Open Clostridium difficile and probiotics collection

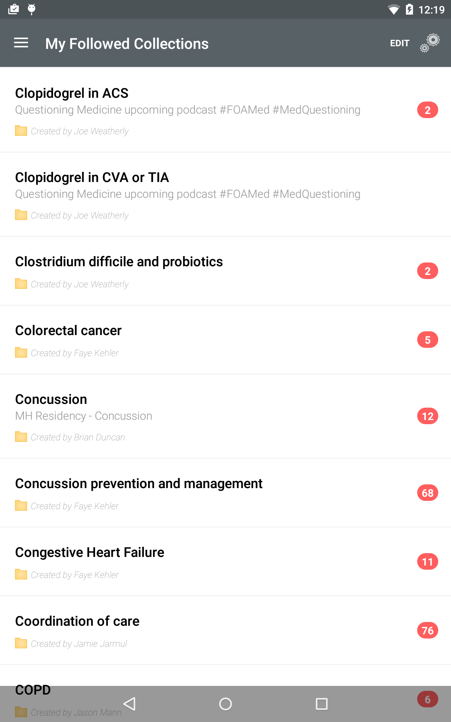pos(119,262)
